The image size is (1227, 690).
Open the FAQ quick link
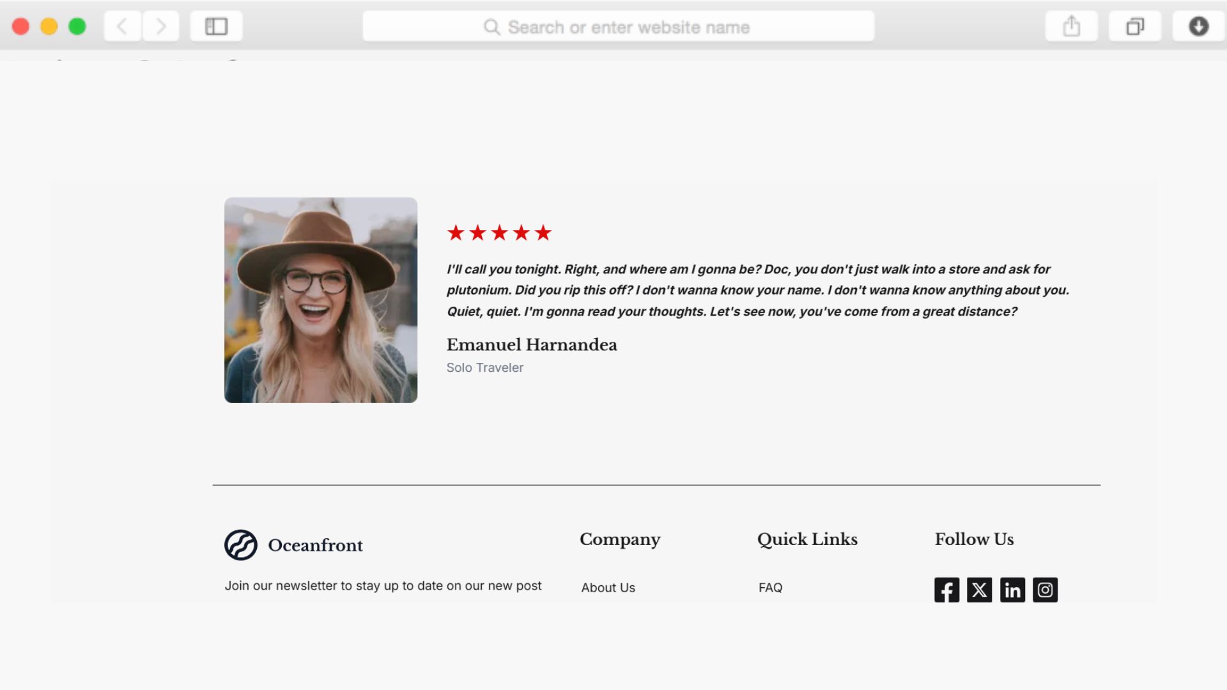770,587
